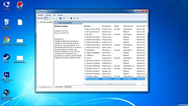Select the Vegas Pro desktop shortcut
The width and height of the screenshot is (188, 106).
point(6,95)
